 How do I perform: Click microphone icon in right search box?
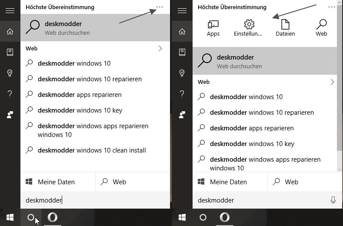[x=333, y=200]
